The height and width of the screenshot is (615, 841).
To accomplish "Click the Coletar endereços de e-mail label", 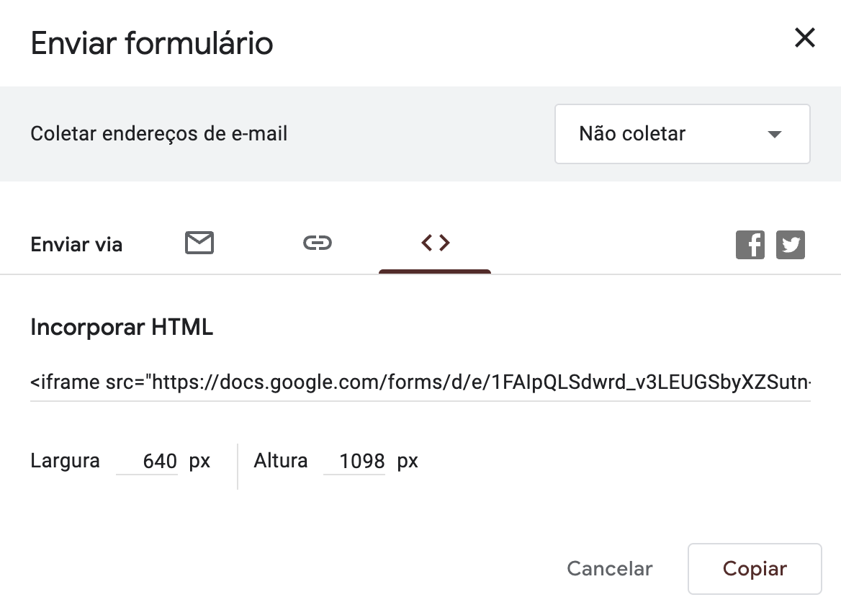I will pyautogui.click(x=158, y=134).
